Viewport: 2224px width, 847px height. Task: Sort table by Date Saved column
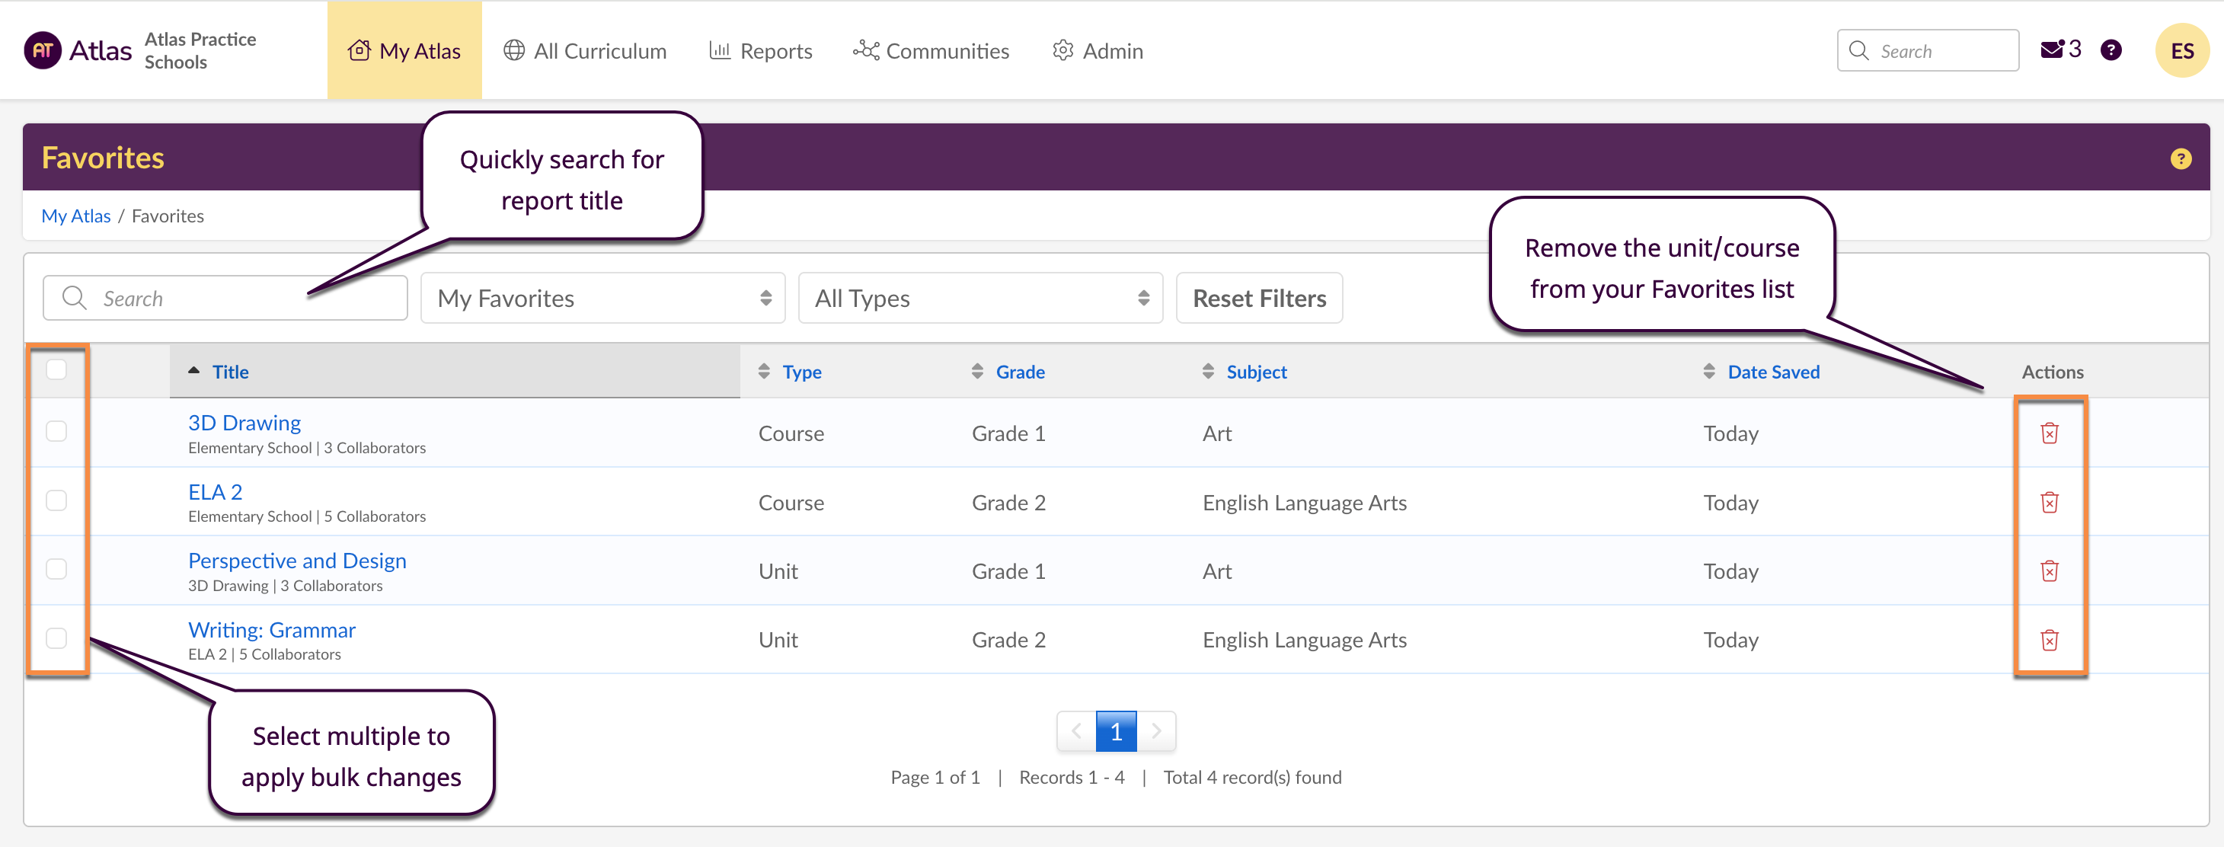1772,372
